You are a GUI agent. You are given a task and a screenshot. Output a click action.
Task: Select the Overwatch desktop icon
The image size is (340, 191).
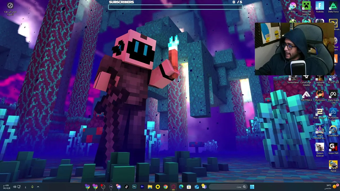333,131
